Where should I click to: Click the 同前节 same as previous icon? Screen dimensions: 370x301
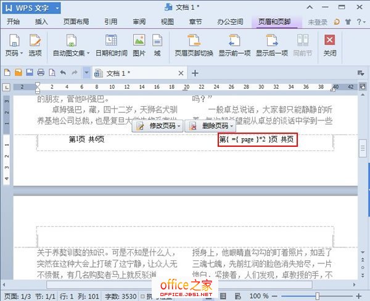click(303, 40)
